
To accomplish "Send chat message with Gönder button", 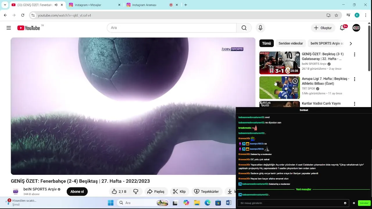I will pos(364,203).
